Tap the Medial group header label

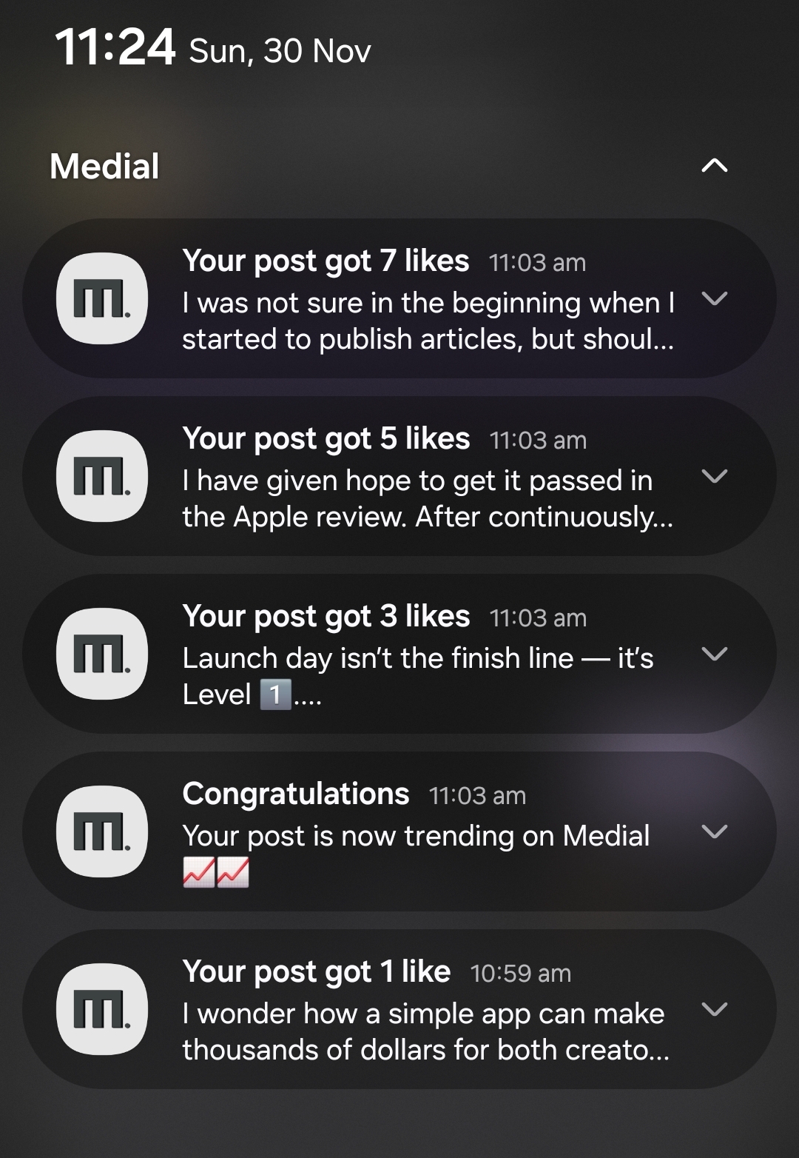click(x=104, y=166)
